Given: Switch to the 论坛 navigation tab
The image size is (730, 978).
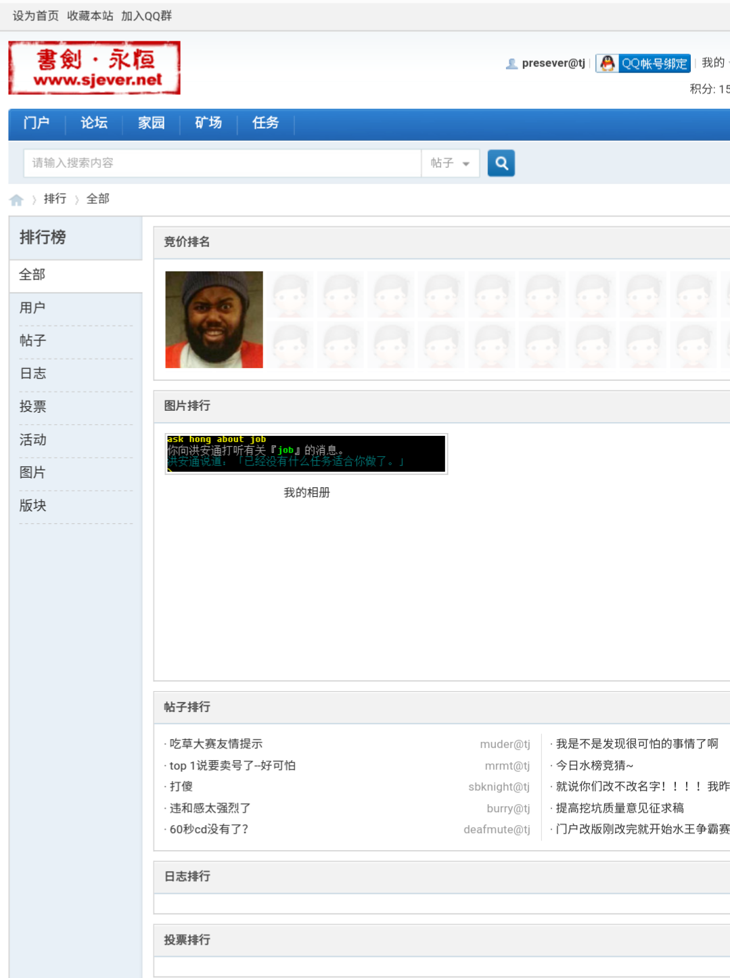Looking at the screenshot, I should point(94,123).
